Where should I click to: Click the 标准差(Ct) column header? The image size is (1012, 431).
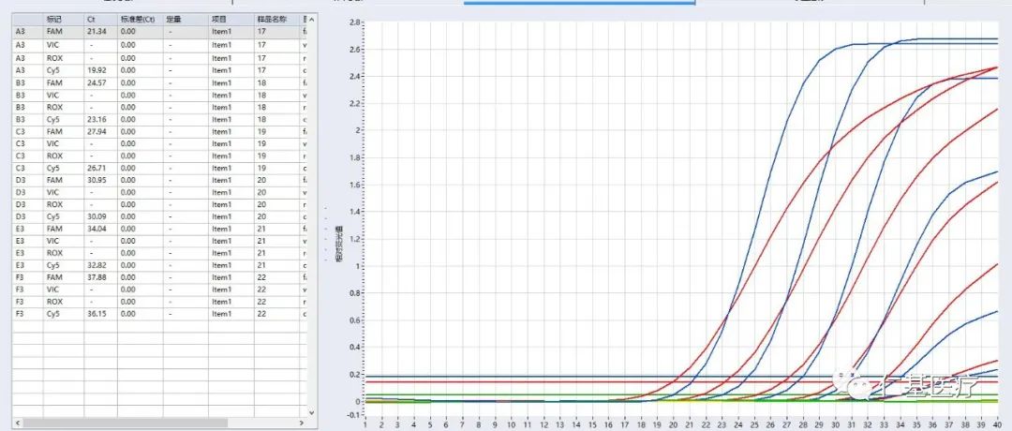[x=135, y=19]
